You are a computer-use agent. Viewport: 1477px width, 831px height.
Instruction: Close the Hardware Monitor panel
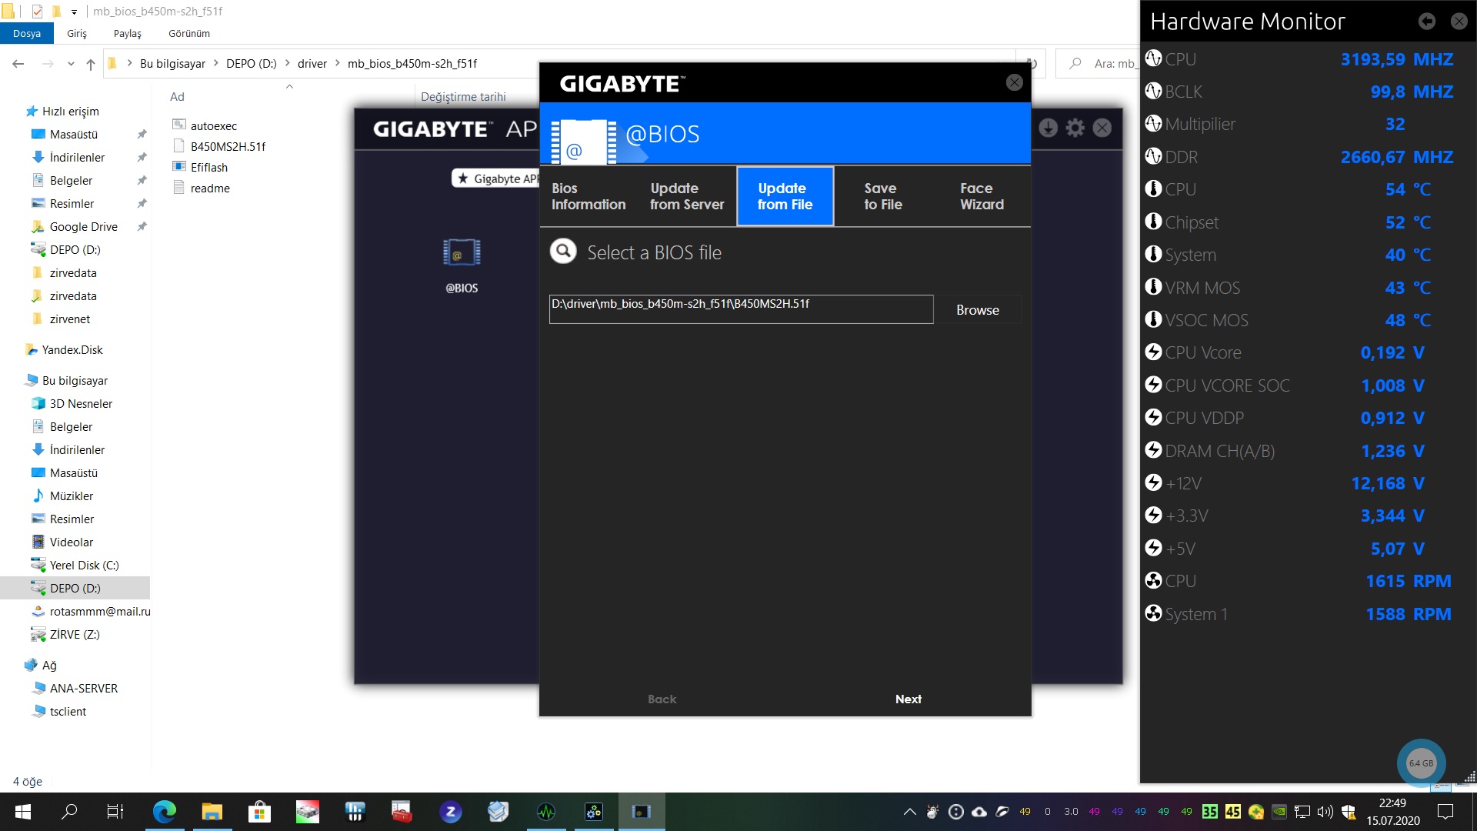pyautogui.click(x=1459, y=22)
